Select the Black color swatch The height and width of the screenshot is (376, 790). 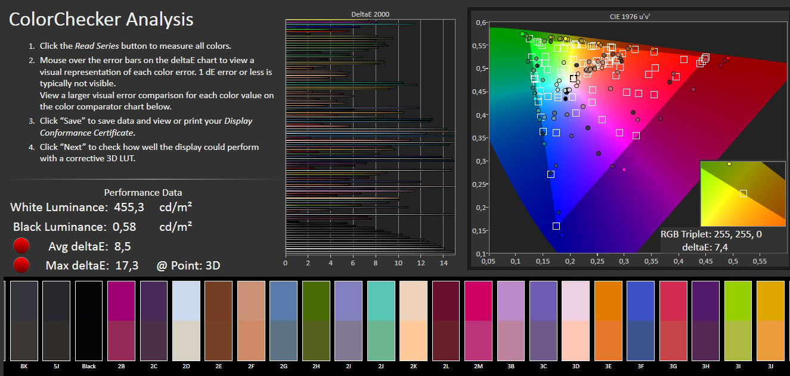[89, 321]
